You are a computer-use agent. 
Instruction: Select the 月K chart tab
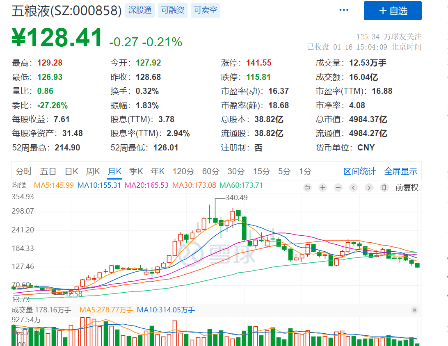pos(114,171)
